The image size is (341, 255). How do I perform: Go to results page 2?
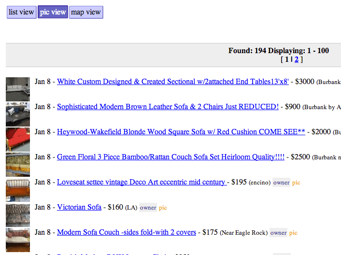(x=297, y=59)
